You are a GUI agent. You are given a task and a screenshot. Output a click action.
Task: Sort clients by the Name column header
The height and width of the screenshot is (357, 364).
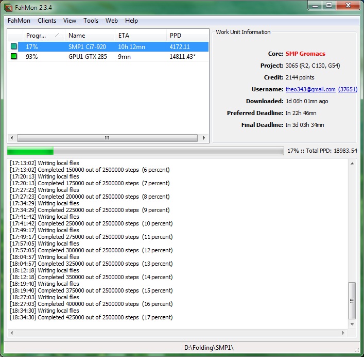90,36
